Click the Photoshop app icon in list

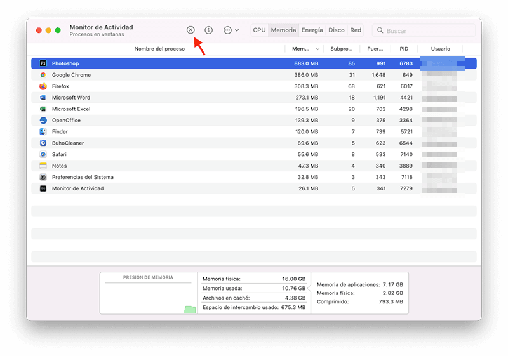click(43, 63)
